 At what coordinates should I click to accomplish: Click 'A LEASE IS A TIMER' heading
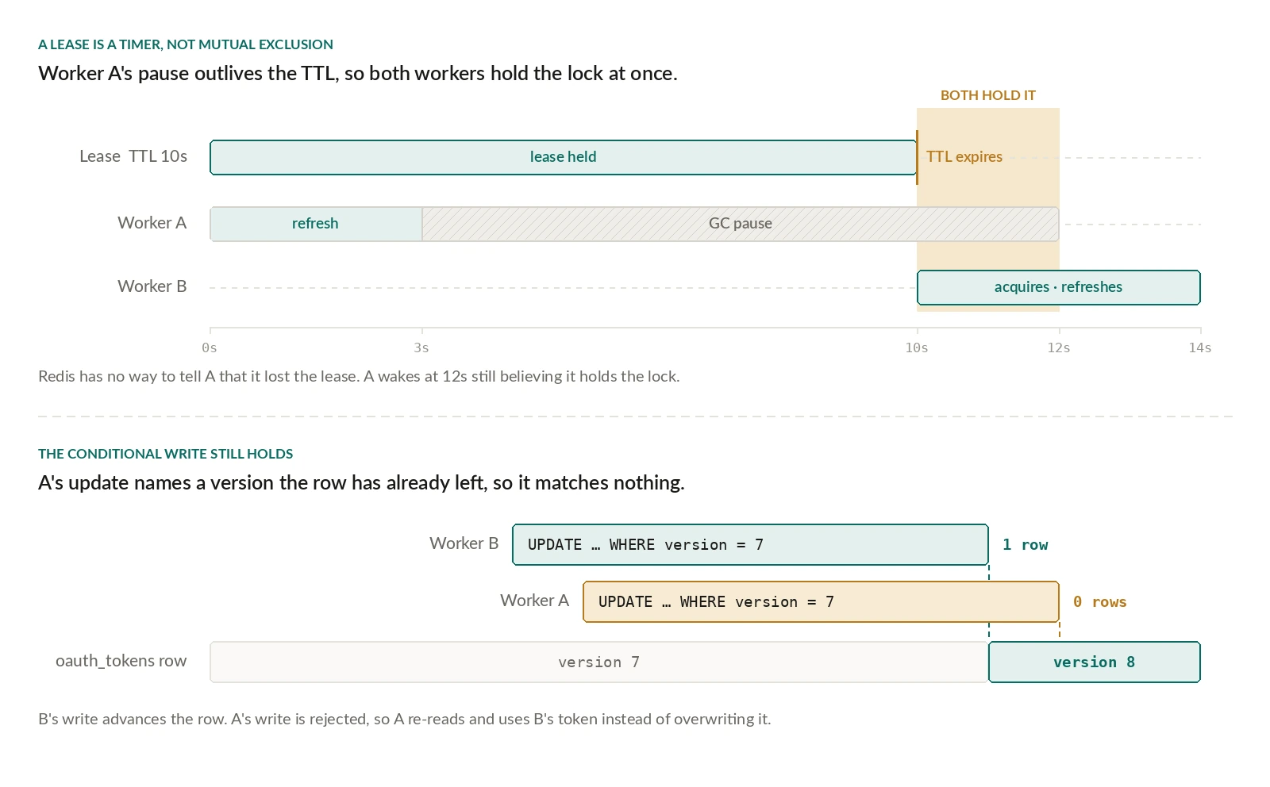[x=186, y=44]
